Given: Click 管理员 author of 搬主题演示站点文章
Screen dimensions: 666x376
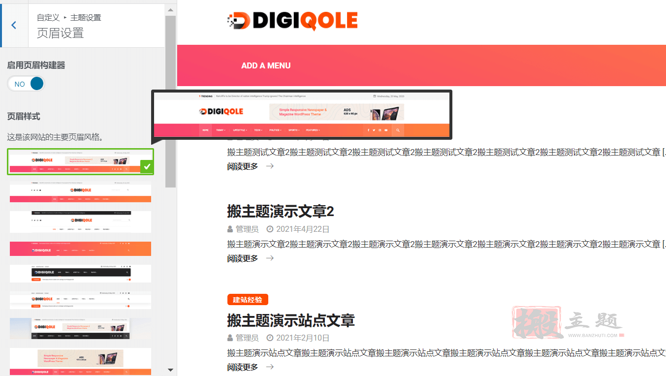Looking at the screenshot, I should [x=247, y=338].
